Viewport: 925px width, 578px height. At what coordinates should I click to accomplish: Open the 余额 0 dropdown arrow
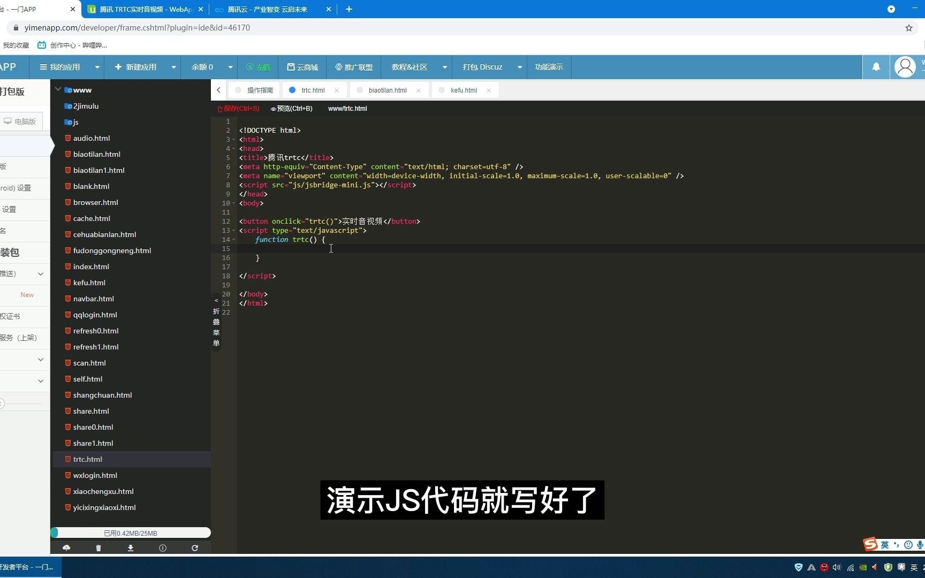(x=230, y=67)
